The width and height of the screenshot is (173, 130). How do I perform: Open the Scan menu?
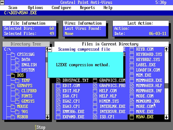click(x=13, y=8)
